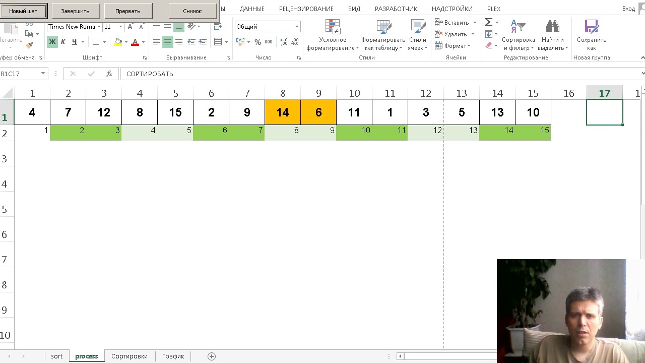Open the РЕЦЕНЗИРОВАНИЕ ribbon tab
This screenshot has width=645, height=363.
pos(306,9)
